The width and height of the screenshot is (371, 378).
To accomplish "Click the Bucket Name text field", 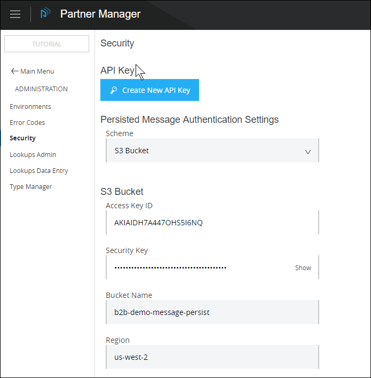I will (x=212, y=312).
